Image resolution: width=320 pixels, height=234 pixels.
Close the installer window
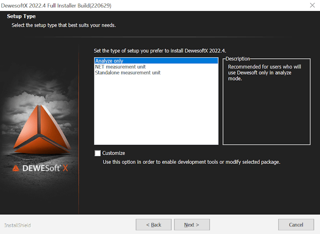[312, 5]
